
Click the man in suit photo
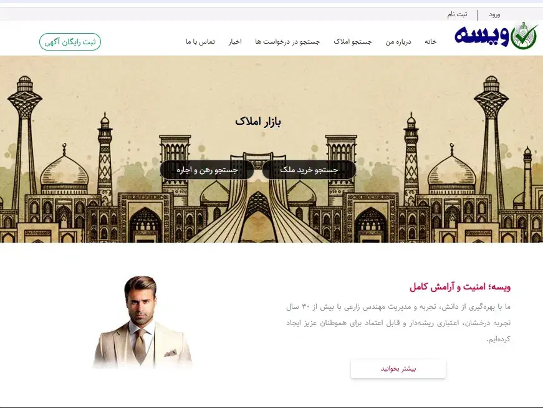[142, 322]
